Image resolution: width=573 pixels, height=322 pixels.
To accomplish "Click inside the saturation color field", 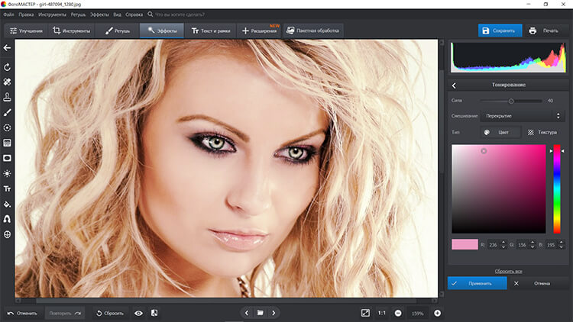I will [x=498, y=189].
